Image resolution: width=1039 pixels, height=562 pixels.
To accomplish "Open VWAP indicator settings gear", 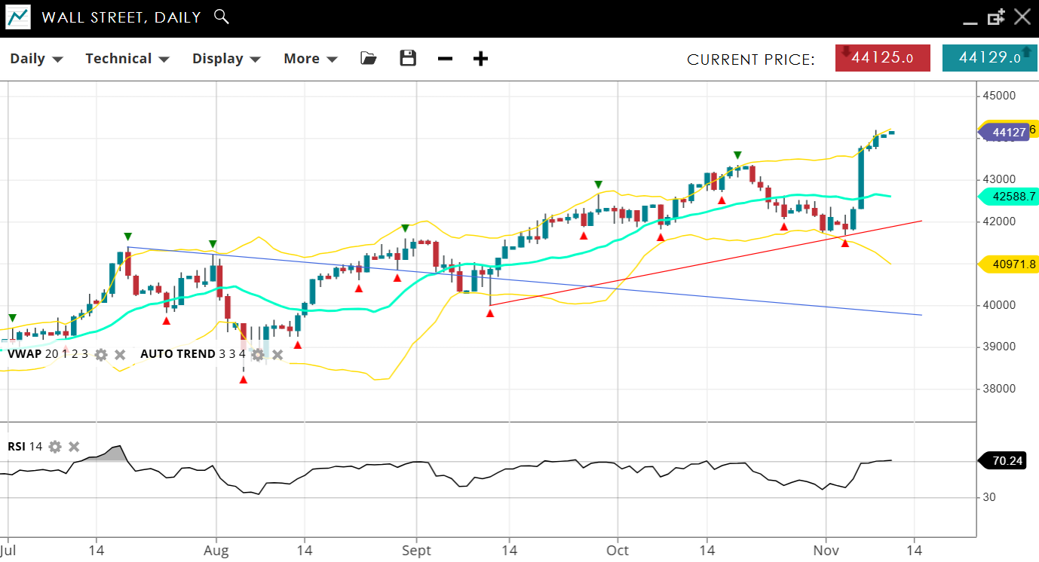I will [101, 354].
